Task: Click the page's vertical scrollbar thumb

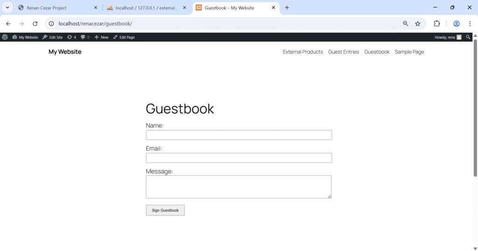Action: pyautogui.click(x=475, y=108)
